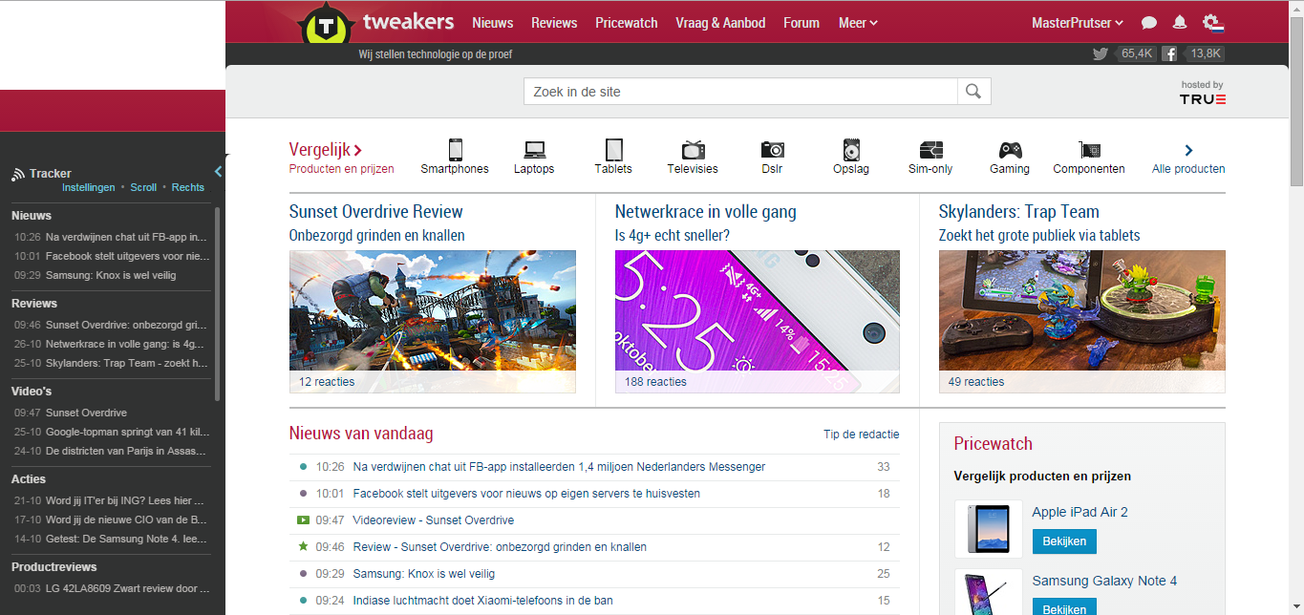Go to the Reviews menu item
The image size is (1304, 615).
point(554,23)
